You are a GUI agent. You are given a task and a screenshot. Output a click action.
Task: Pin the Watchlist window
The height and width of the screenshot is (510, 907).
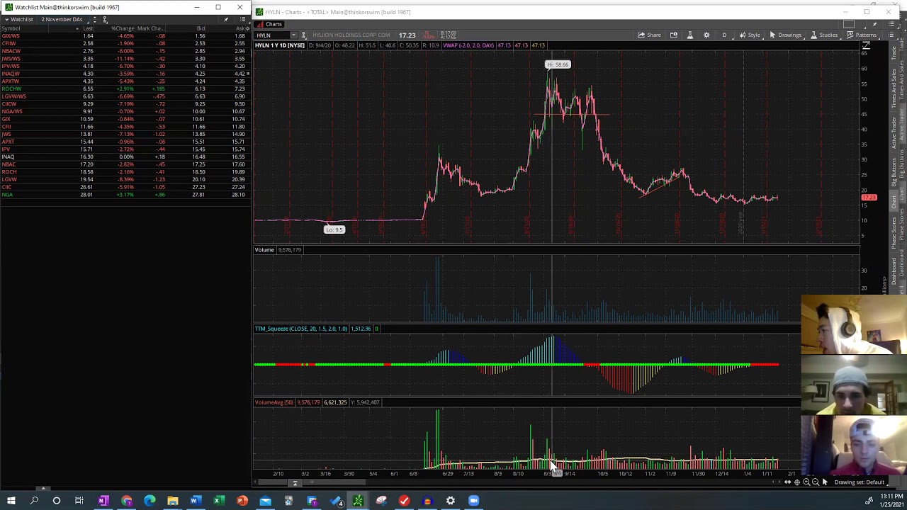point(226,19)
